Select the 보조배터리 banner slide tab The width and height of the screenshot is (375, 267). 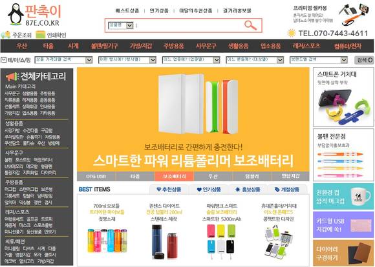click(175, 176)
